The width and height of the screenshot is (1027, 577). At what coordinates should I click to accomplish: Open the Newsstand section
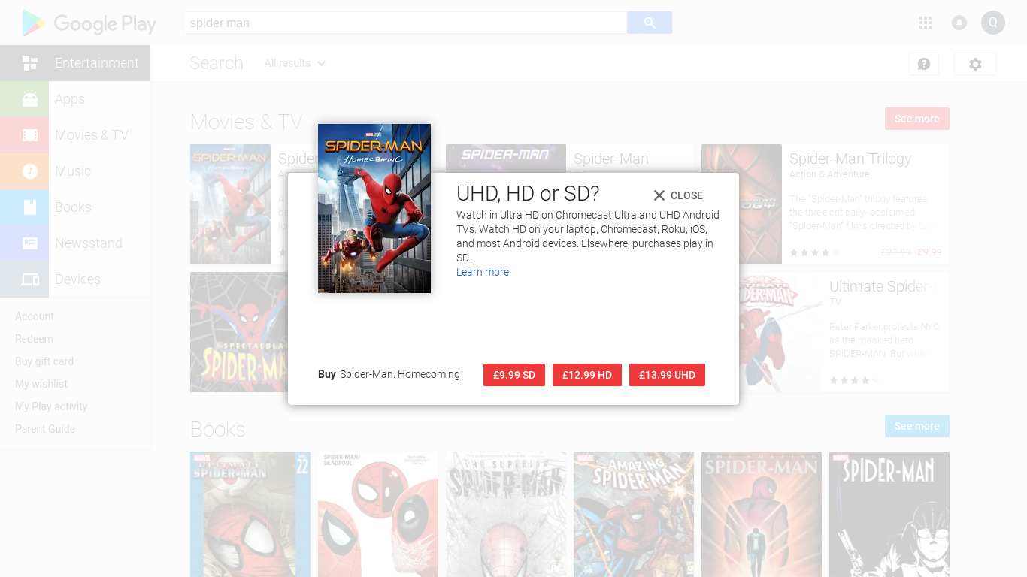coord(88,243)
